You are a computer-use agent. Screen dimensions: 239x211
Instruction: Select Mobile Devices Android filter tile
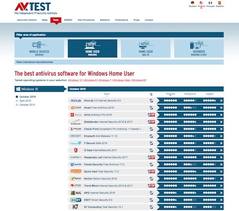pyautogui.click(x=39, y=48)
